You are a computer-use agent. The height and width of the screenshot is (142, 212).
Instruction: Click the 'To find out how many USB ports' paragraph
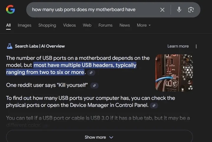[91, 102]
